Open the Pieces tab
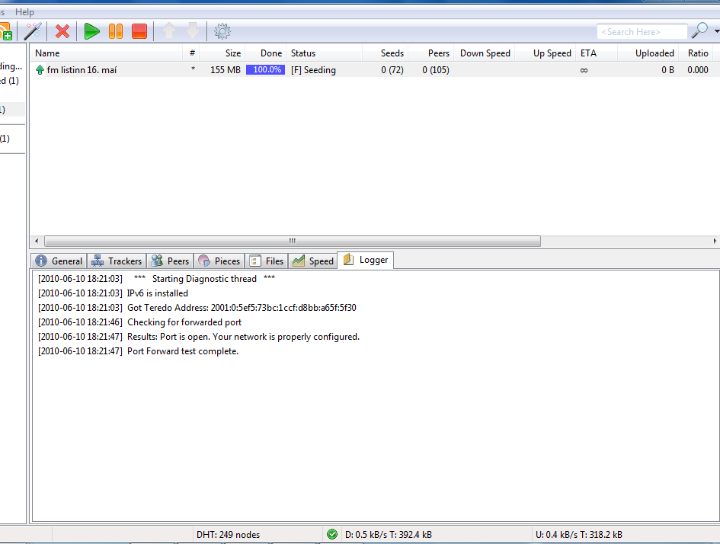Image resolution: width=720 pixels, height=544 pixels. pyautogui.click(x=219, y=261)
